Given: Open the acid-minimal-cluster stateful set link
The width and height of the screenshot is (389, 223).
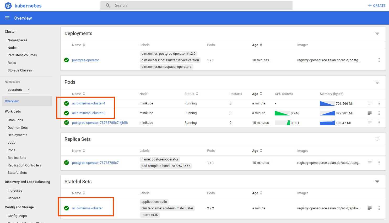Looking at the screenshot, I should pyautogui.click(x=87, y=208).
